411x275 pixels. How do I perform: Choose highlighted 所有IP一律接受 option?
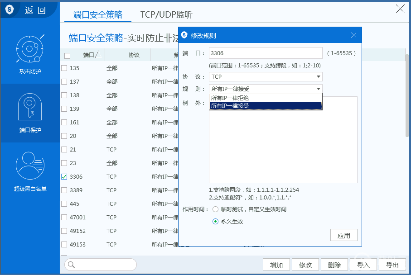click(266, 106)
